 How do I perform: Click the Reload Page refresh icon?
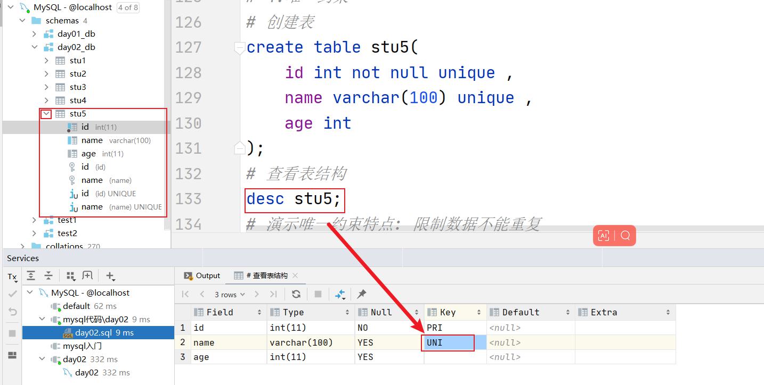click(296, 294)
